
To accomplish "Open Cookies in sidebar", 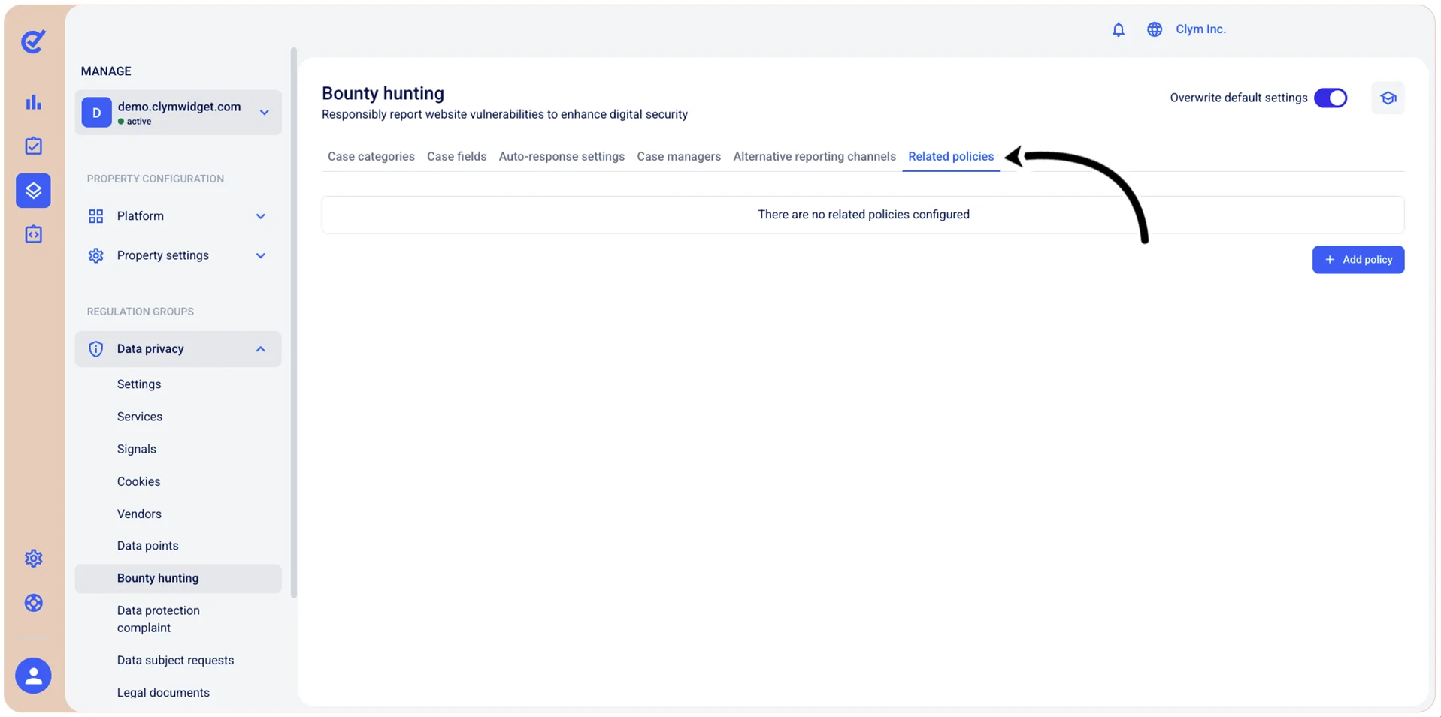I will 138,481.
